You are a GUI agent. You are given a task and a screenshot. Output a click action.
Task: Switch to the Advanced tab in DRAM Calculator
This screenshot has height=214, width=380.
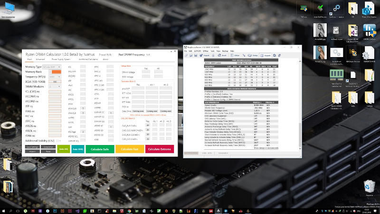coord(40,59)
